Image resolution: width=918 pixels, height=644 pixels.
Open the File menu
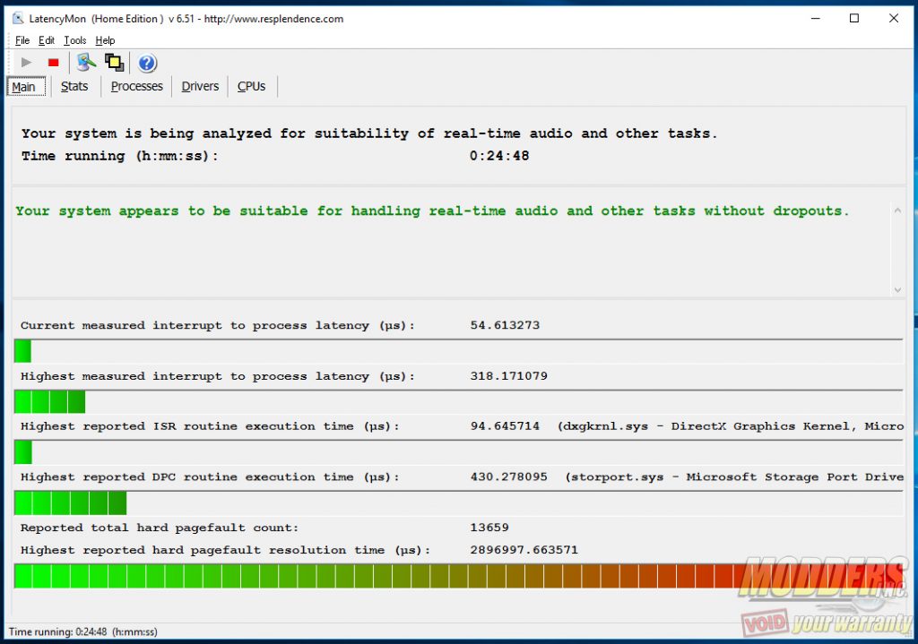[22, 40]
